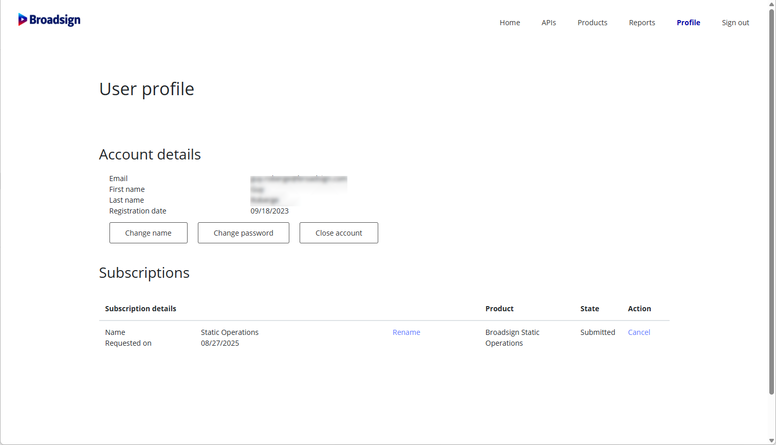Go to the Home page

point(510,23)
